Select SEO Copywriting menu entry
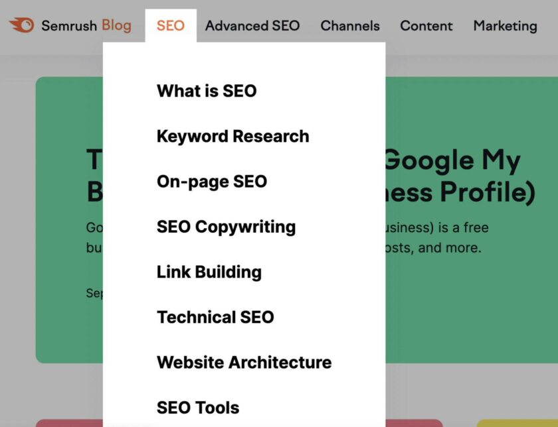 click(226, 226)
